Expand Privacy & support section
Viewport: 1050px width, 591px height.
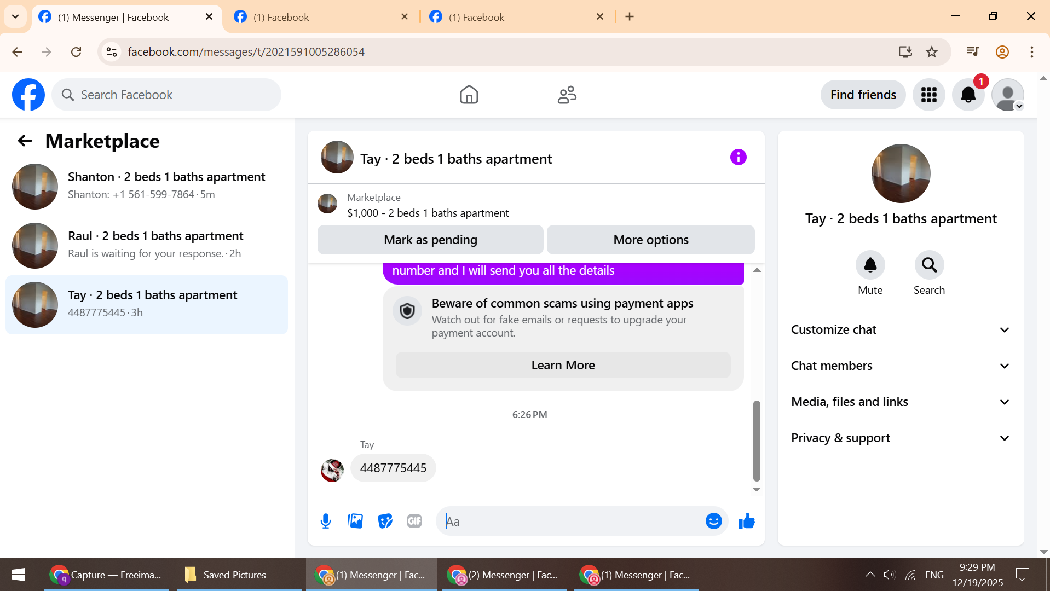coord(901,438)
